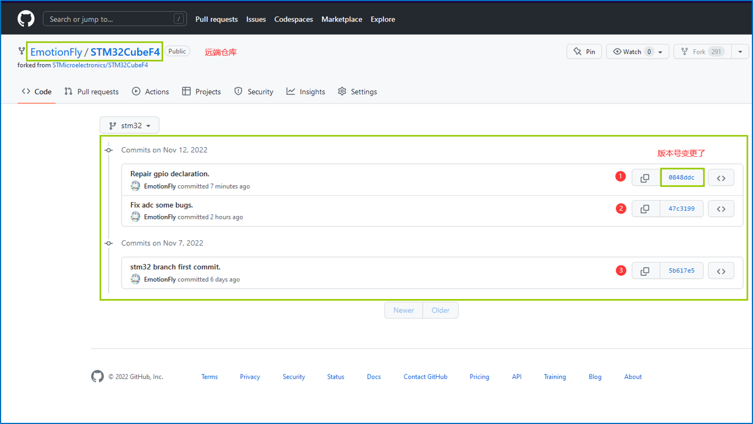Open the stm32 branch selector dropdown
The height and width of the screenshot is (424, 753).
coord(130,126)
